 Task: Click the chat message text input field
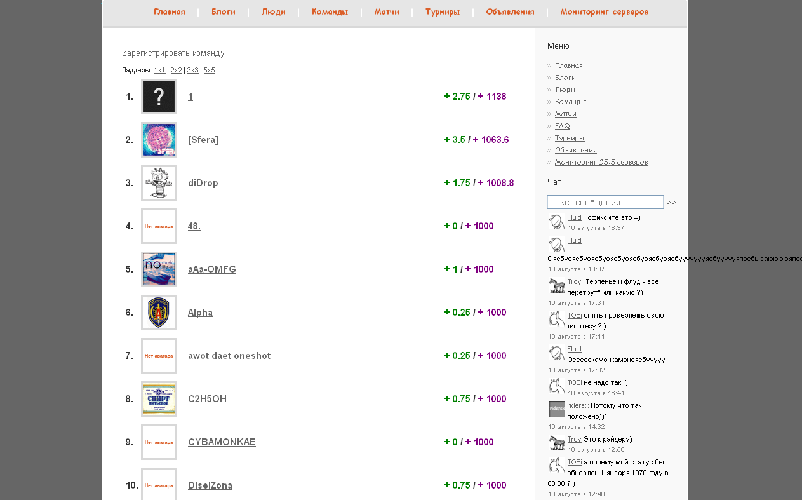click(605, 202)
